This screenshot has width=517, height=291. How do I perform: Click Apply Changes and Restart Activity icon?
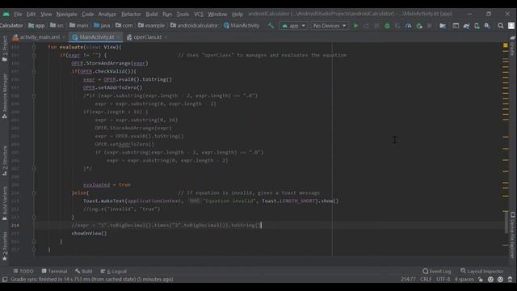(x=366, y=25)
